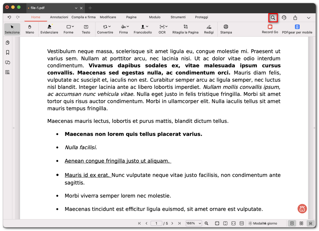Click the Record Go icon
Screen dimensions: 319x231
270,27
